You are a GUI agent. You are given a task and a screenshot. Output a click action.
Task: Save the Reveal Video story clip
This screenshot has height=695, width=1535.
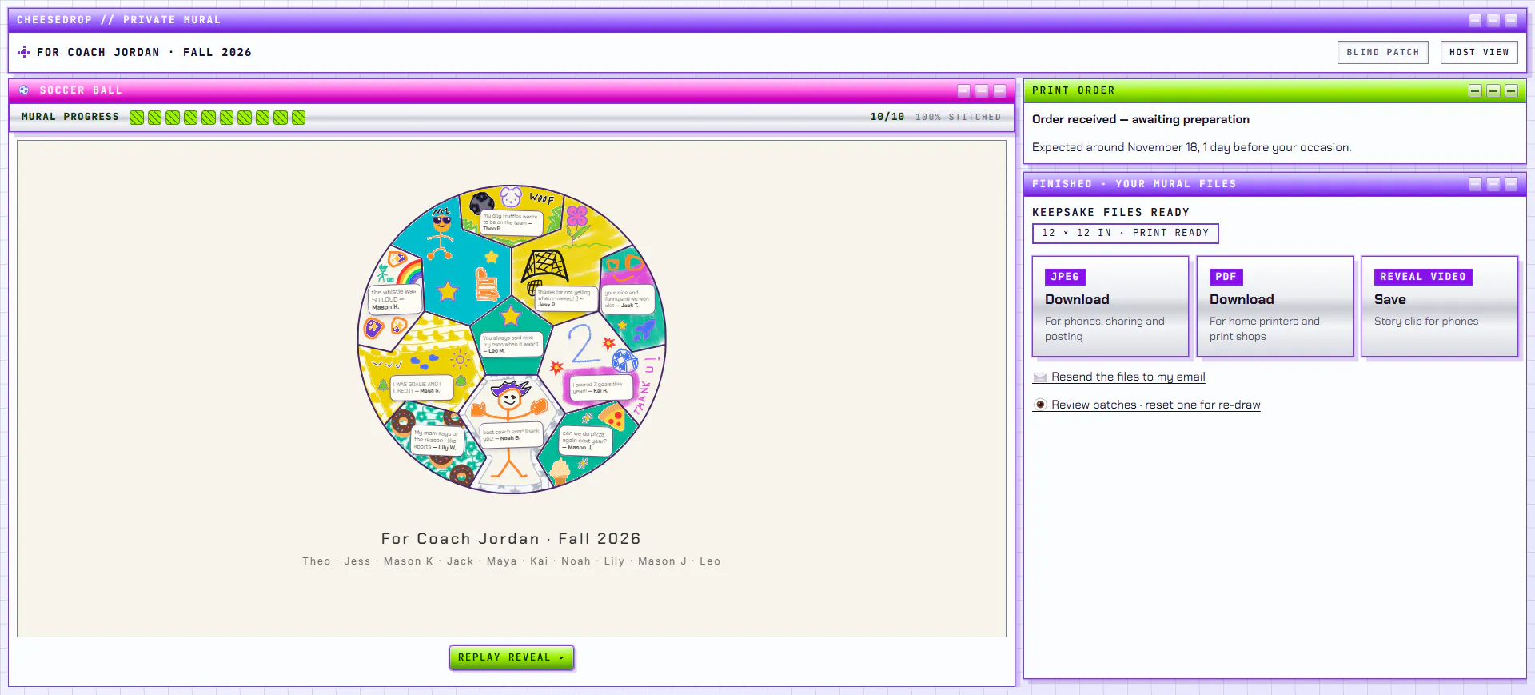point(1440,306)
